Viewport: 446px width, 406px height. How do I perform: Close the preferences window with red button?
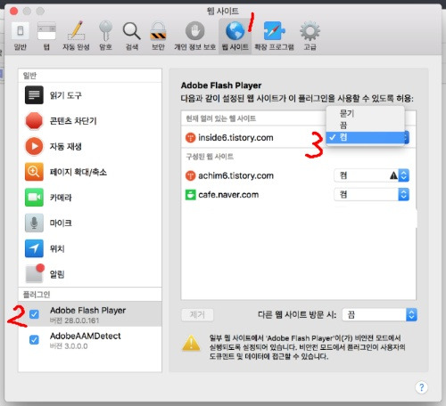point(14,12)
